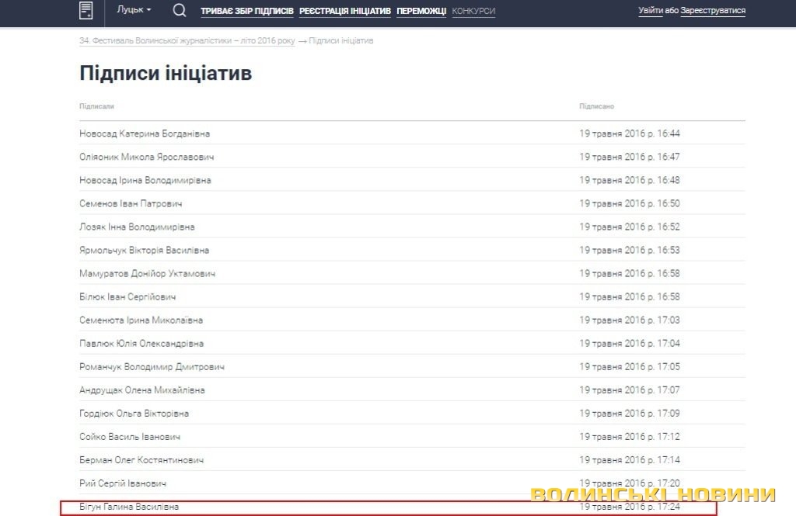
Task: Select signer Романчук Володимир Дмитрович
Action: coord(152,367)
